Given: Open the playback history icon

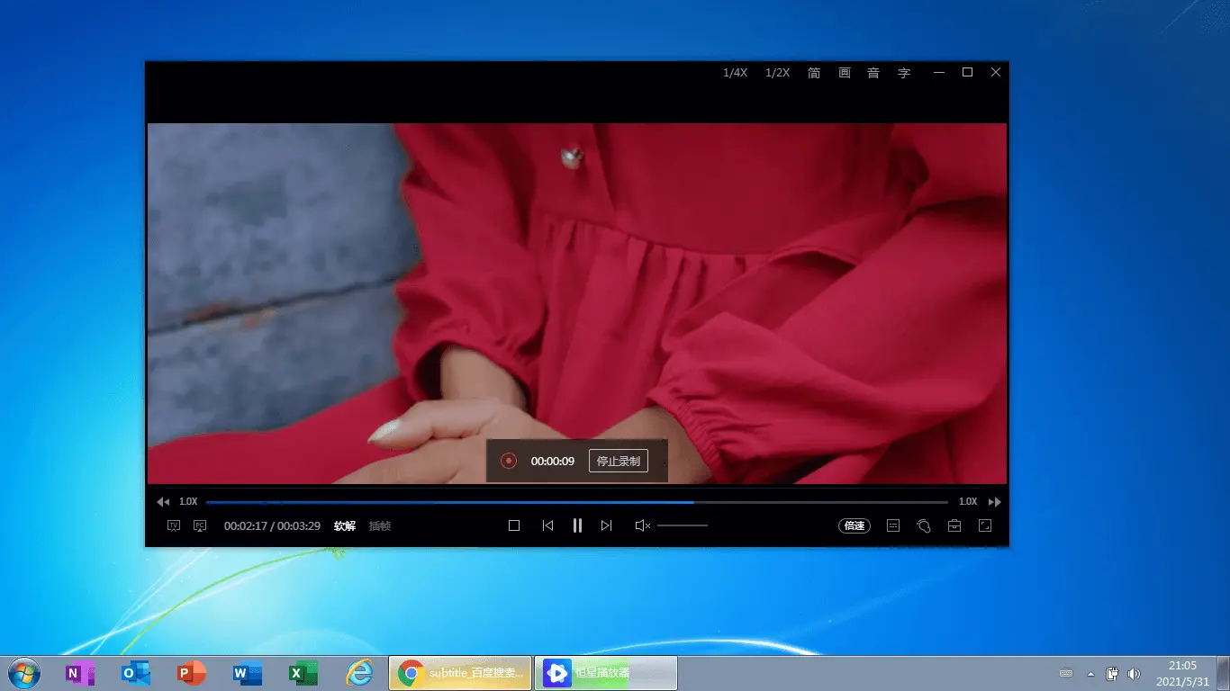Looking at the screenshot, I should pos(924,525).
